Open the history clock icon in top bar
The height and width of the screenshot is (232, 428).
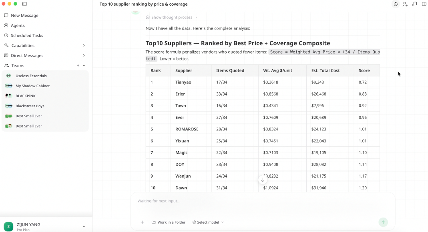point(396,4)
